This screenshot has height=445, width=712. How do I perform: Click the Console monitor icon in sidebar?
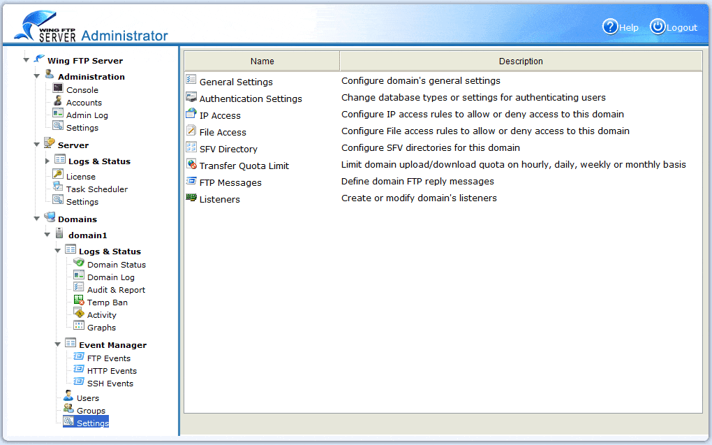(x=58, y=89)
